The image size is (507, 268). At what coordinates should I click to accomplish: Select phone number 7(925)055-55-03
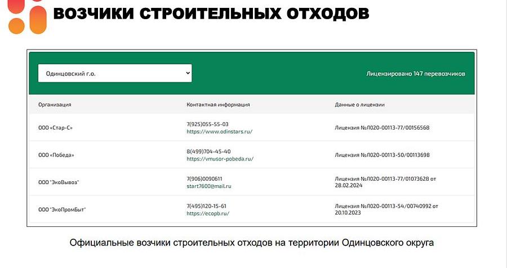(207, 124)
